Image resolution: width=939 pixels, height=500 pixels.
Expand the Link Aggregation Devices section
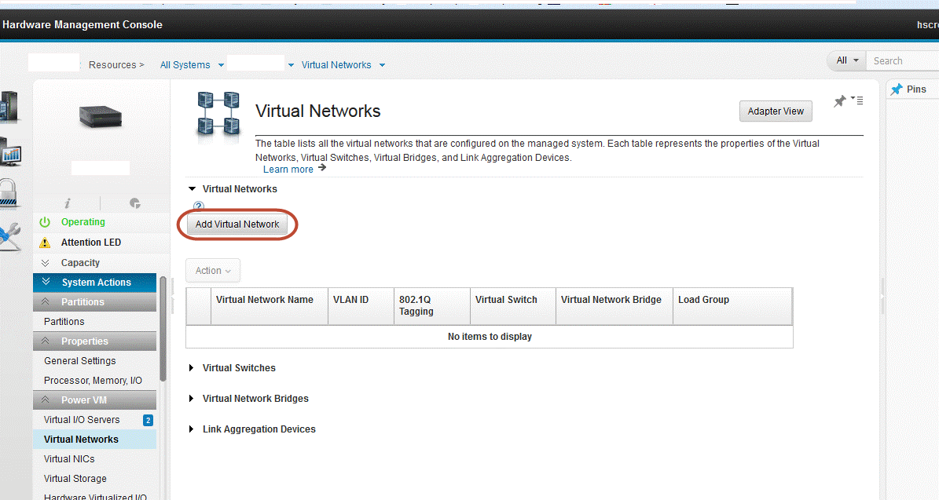(x=191, y=429)
